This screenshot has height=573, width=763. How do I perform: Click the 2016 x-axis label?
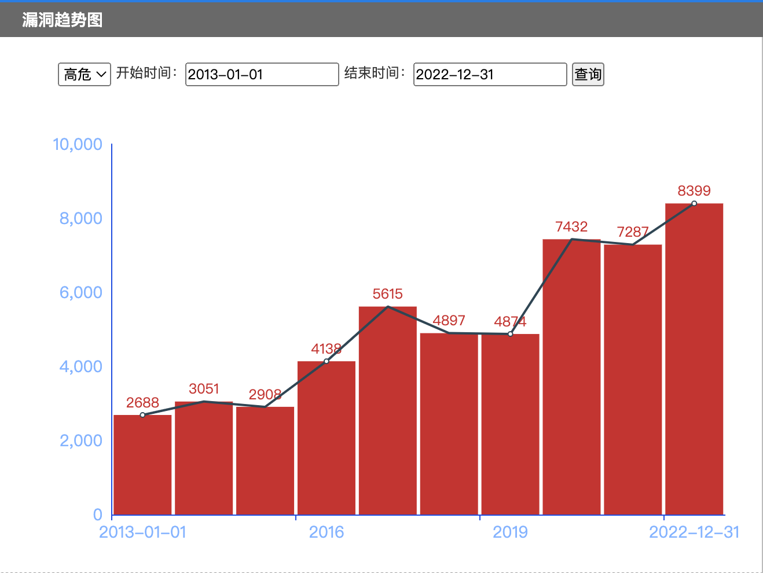click(x=327, y=532)
